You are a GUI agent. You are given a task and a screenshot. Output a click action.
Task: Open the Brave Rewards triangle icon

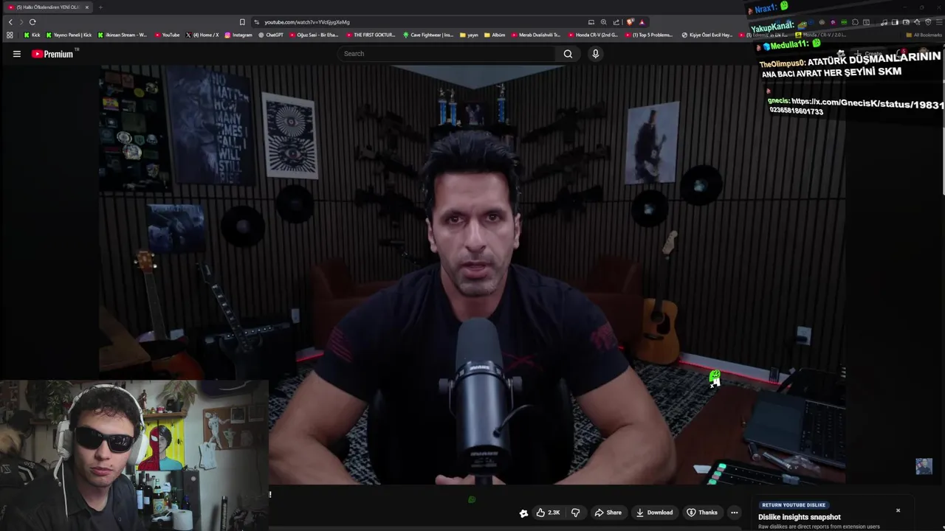pyautogui.click(x=642, y=22)
